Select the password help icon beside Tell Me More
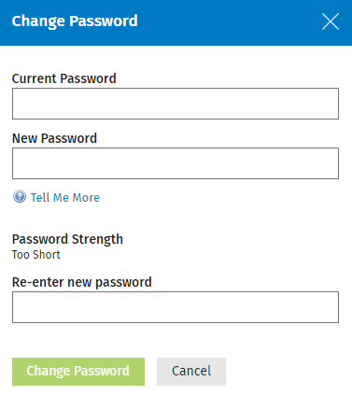Viewport: 352px width, 395px height. point(20,197)
